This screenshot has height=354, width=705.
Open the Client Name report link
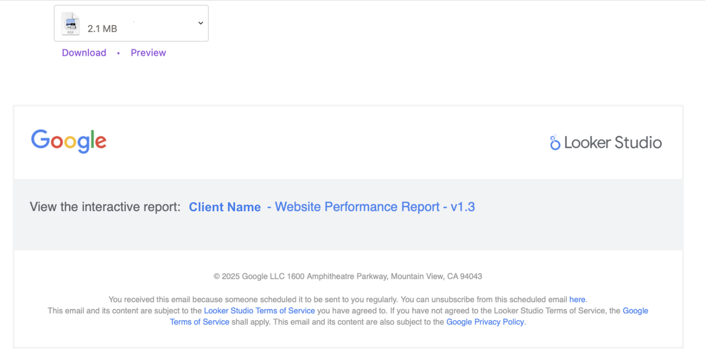pyautogui.click(x=225, y=207)
